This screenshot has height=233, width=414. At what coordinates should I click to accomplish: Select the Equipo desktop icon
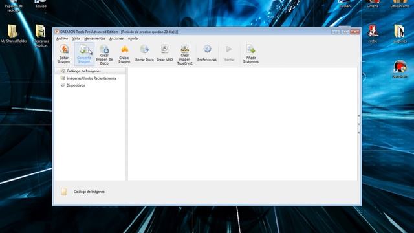pos(41,4)
